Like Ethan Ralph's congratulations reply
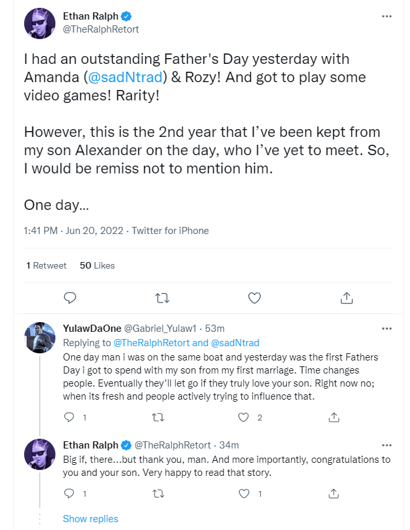Image resolution: width=410 pixels, height=530 pixels. (244, 494)
